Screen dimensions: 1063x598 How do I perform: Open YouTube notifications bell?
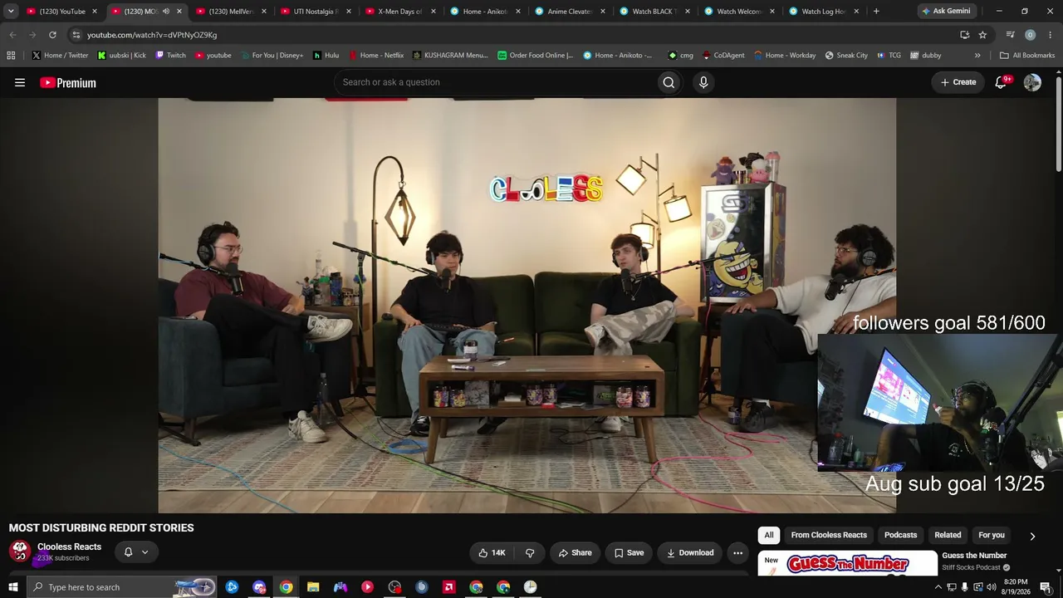(x=1002, y=82)
